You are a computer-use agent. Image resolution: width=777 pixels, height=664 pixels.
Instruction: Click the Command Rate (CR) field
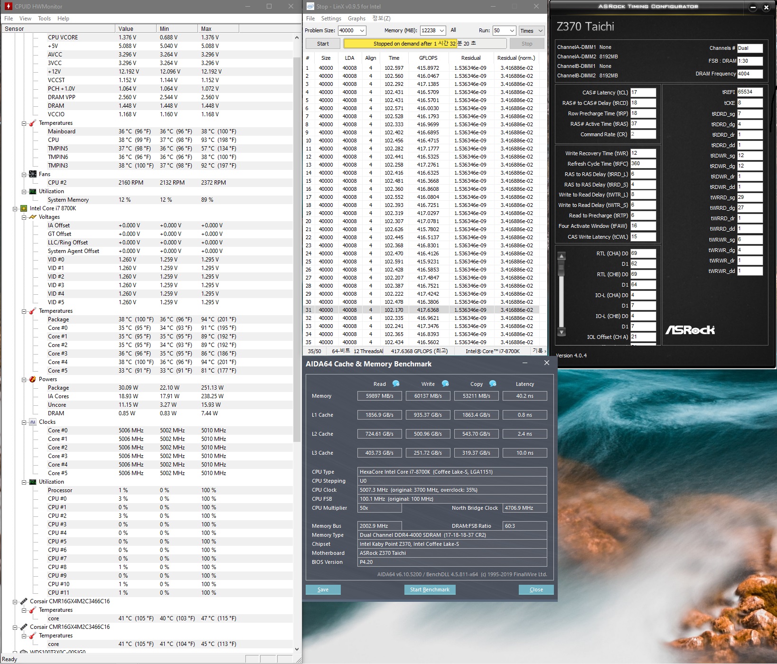tap(643, 134)
